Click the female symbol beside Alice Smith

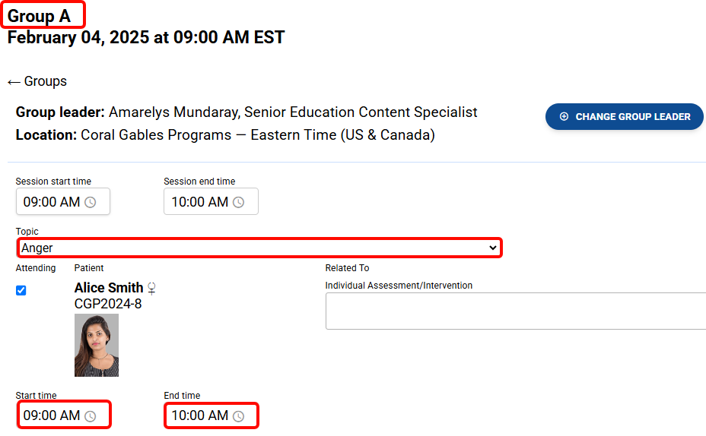tap(152, 288)
